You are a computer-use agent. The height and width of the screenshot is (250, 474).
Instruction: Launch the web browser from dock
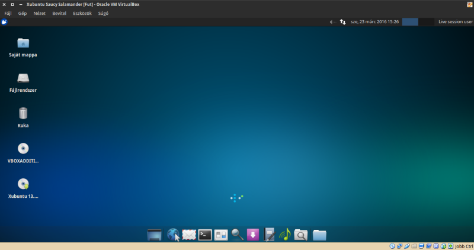point(173,235)
